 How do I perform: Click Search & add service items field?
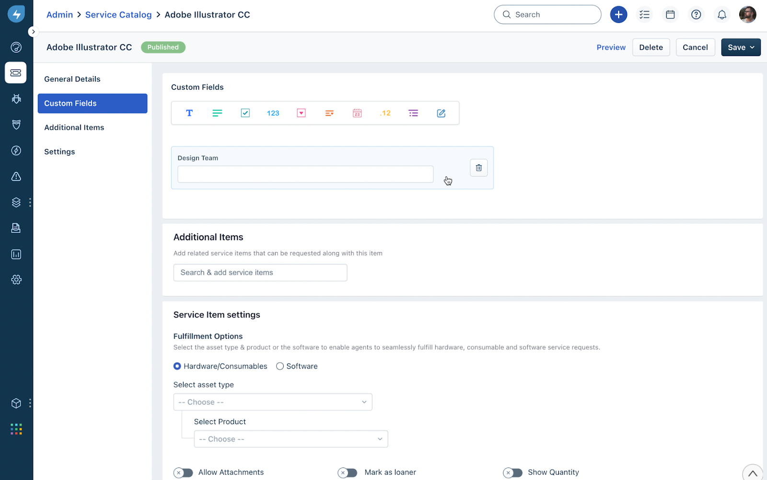260,273
